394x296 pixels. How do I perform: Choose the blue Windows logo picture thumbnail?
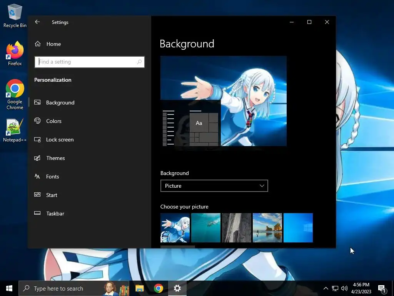coord(298,228)
